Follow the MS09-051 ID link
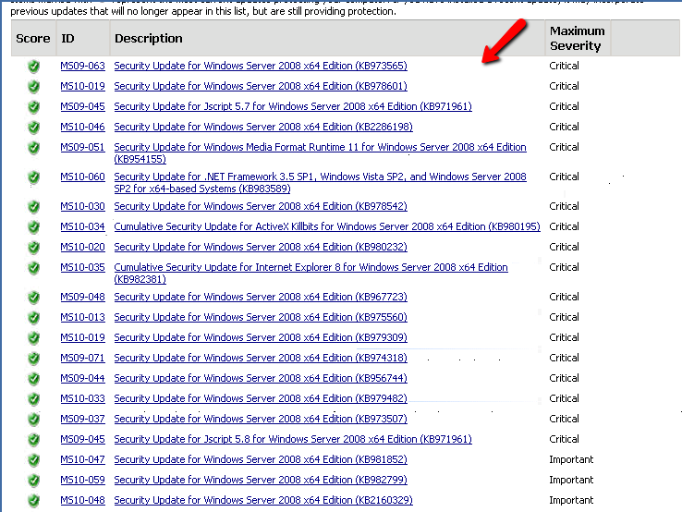The height and width of the screenshot is (512, 682). tap(82, 147)
